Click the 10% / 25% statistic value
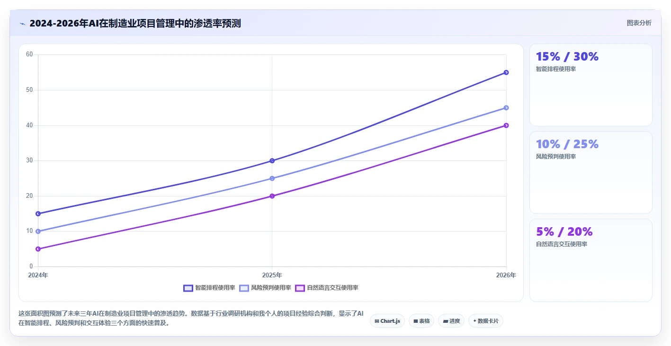The image size is (671, 346). (x=567, y=144)
